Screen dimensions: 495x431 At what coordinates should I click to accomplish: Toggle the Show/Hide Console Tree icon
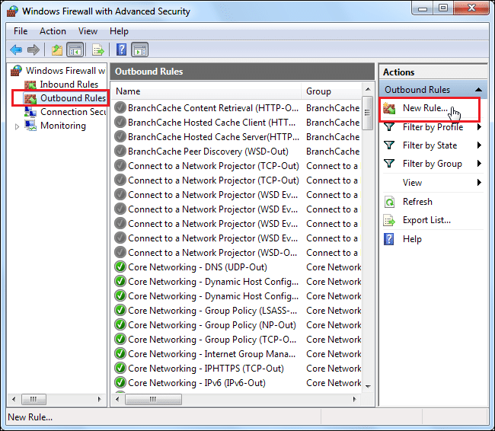pos(75,50)
